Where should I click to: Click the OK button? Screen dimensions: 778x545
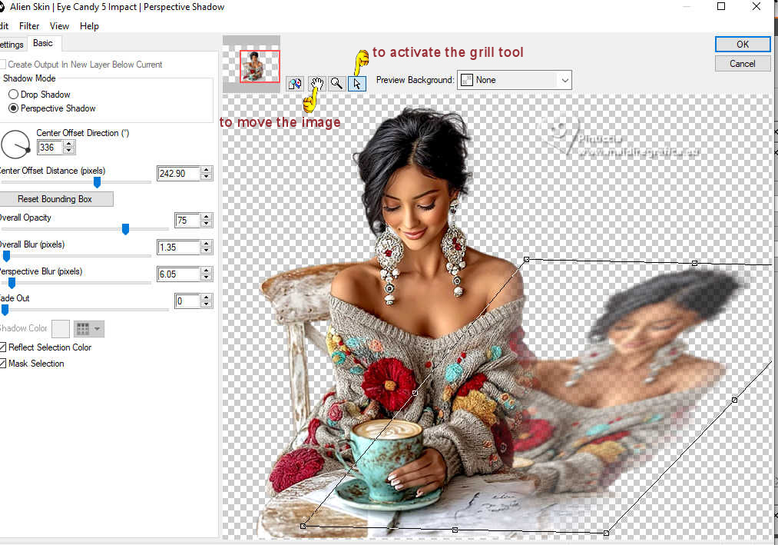point(742,45)
